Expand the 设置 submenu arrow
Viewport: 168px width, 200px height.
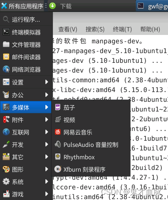(x=47, y=82)
